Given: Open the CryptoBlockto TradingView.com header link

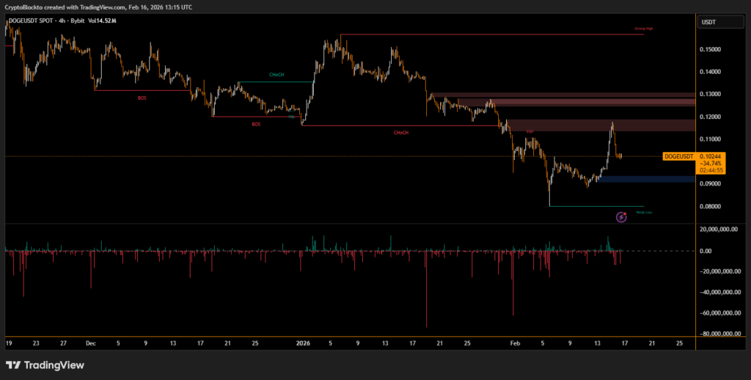Looking at the screenshot, I should [x=99, y=7].
